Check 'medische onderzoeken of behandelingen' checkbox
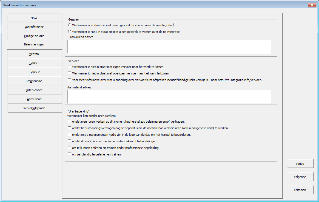Image resolution: width=319 pixels, height=202 pixels. pos(70,141)
